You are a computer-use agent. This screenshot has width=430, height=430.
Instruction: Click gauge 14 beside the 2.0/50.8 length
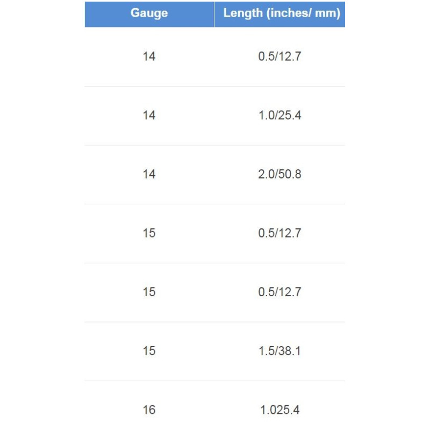(149, 174)
